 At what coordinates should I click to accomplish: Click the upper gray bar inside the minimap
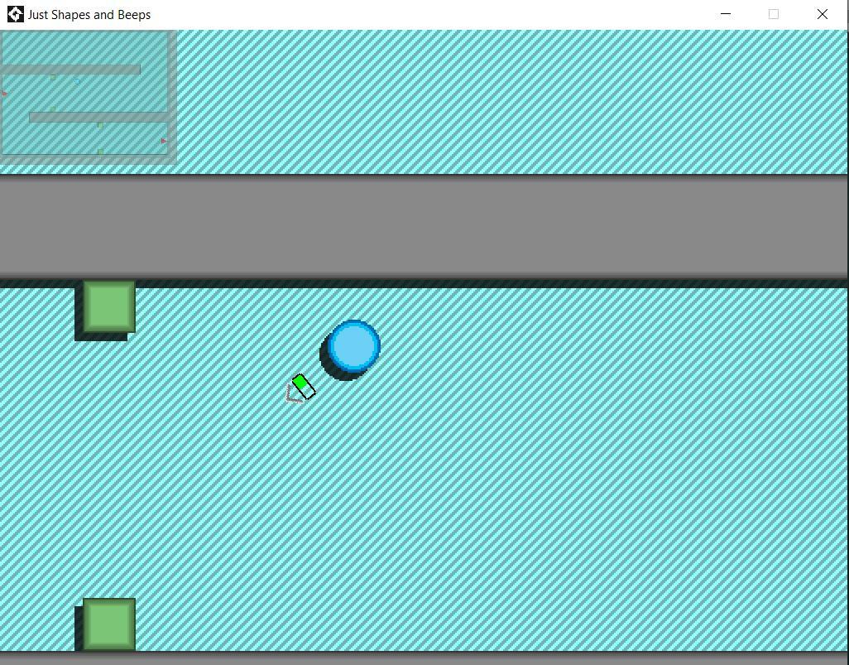pos(71,70)
